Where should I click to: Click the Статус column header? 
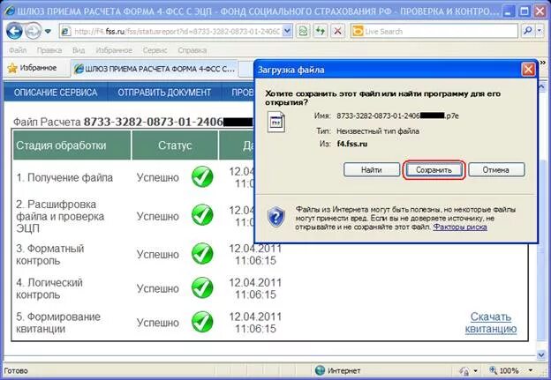[175, 145]
